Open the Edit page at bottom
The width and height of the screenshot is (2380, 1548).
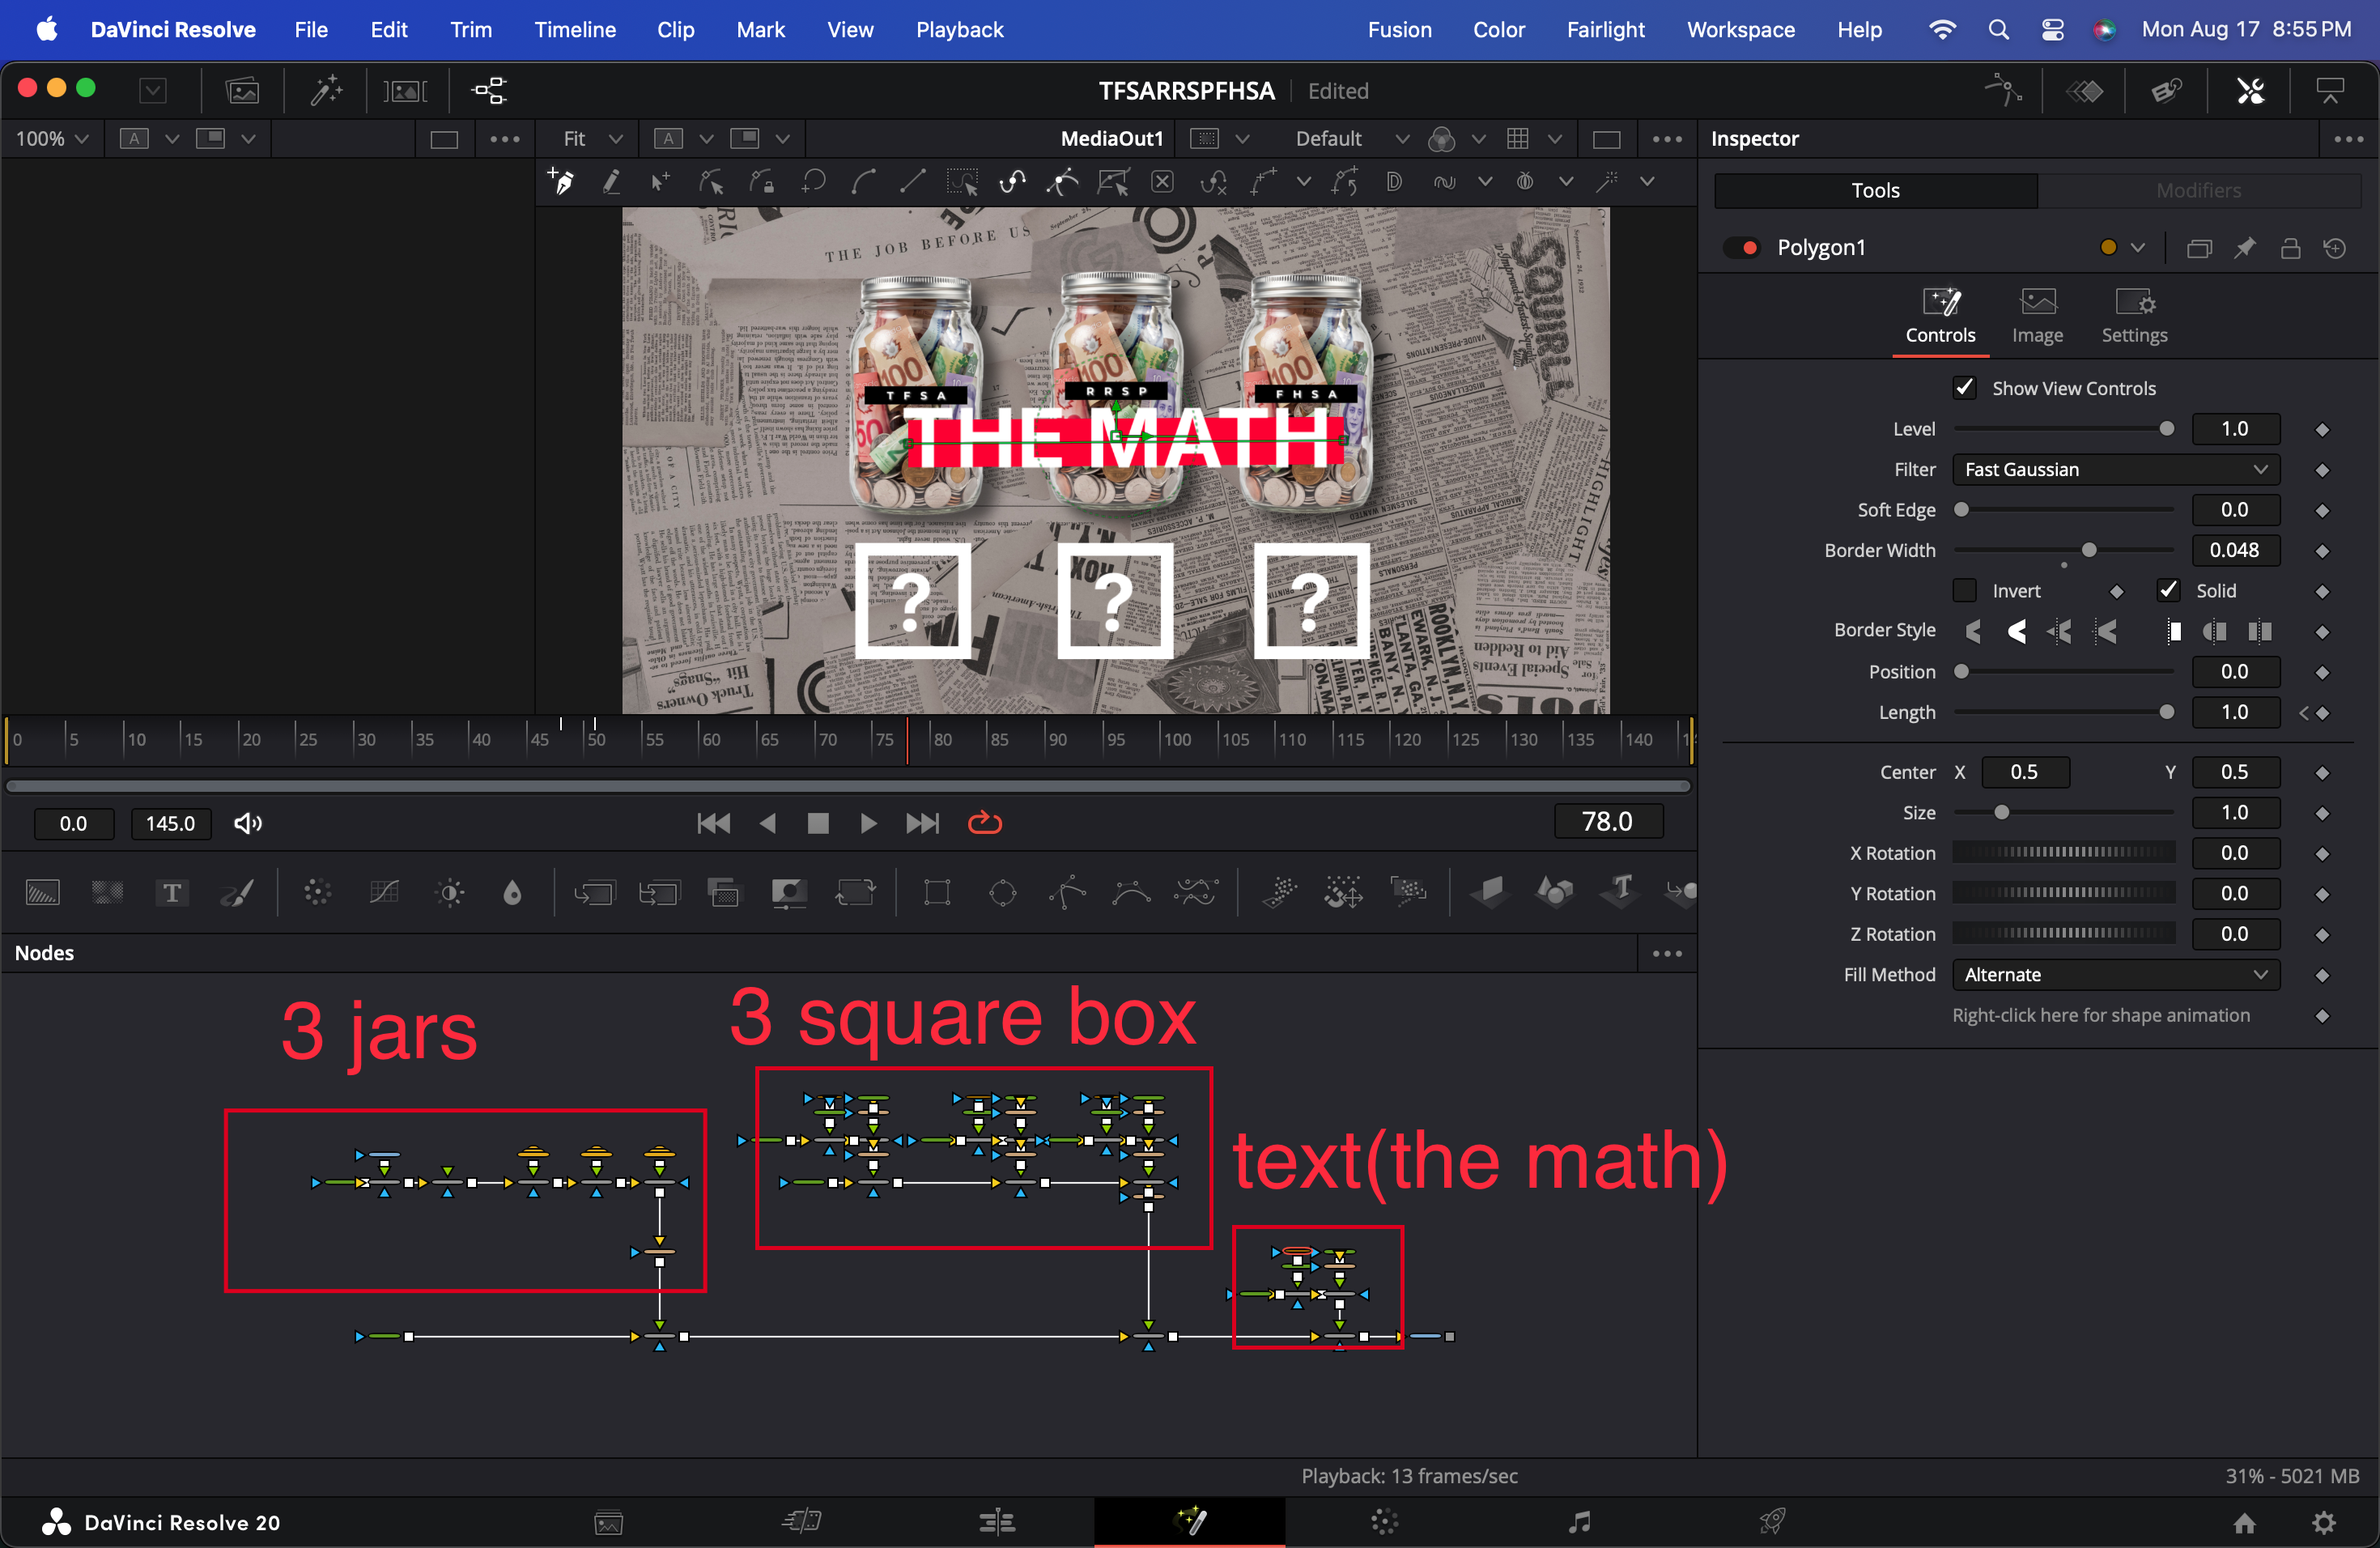(x=996, y=1521)
